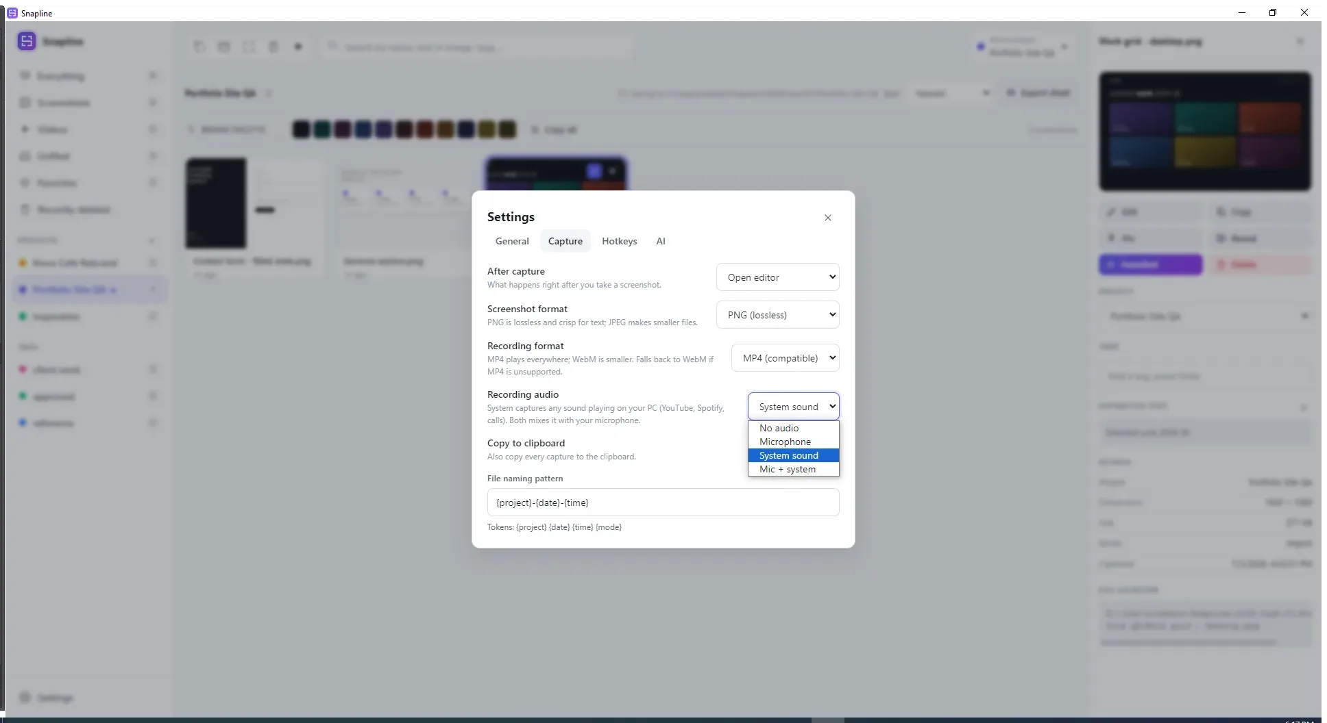
Task: Open the Project dropdown in the details panel
Action: click(1204, 316)
